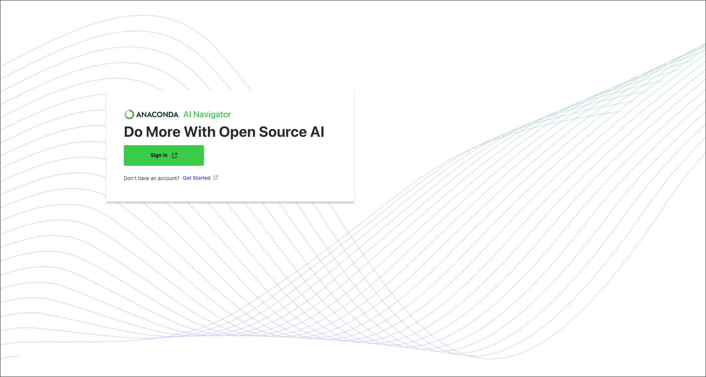Click the Anaconda ring logo icon
706x377 pixels.
[x=129, y=114]
